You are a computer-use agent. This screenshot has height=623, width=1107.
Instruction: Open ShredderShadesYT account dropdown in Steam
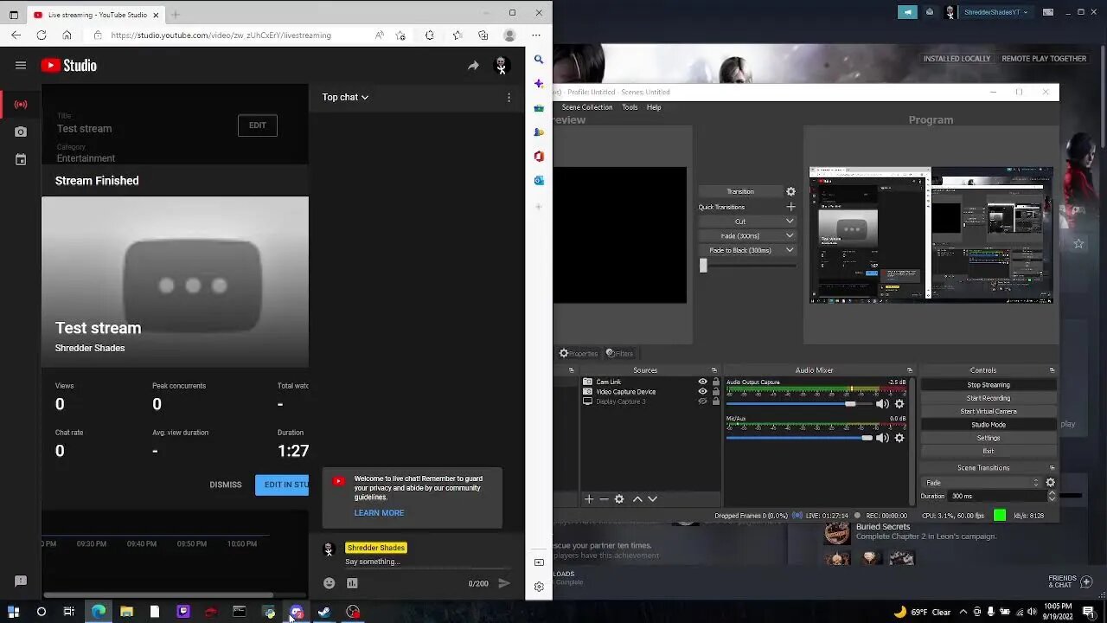(x=995, y=12)
